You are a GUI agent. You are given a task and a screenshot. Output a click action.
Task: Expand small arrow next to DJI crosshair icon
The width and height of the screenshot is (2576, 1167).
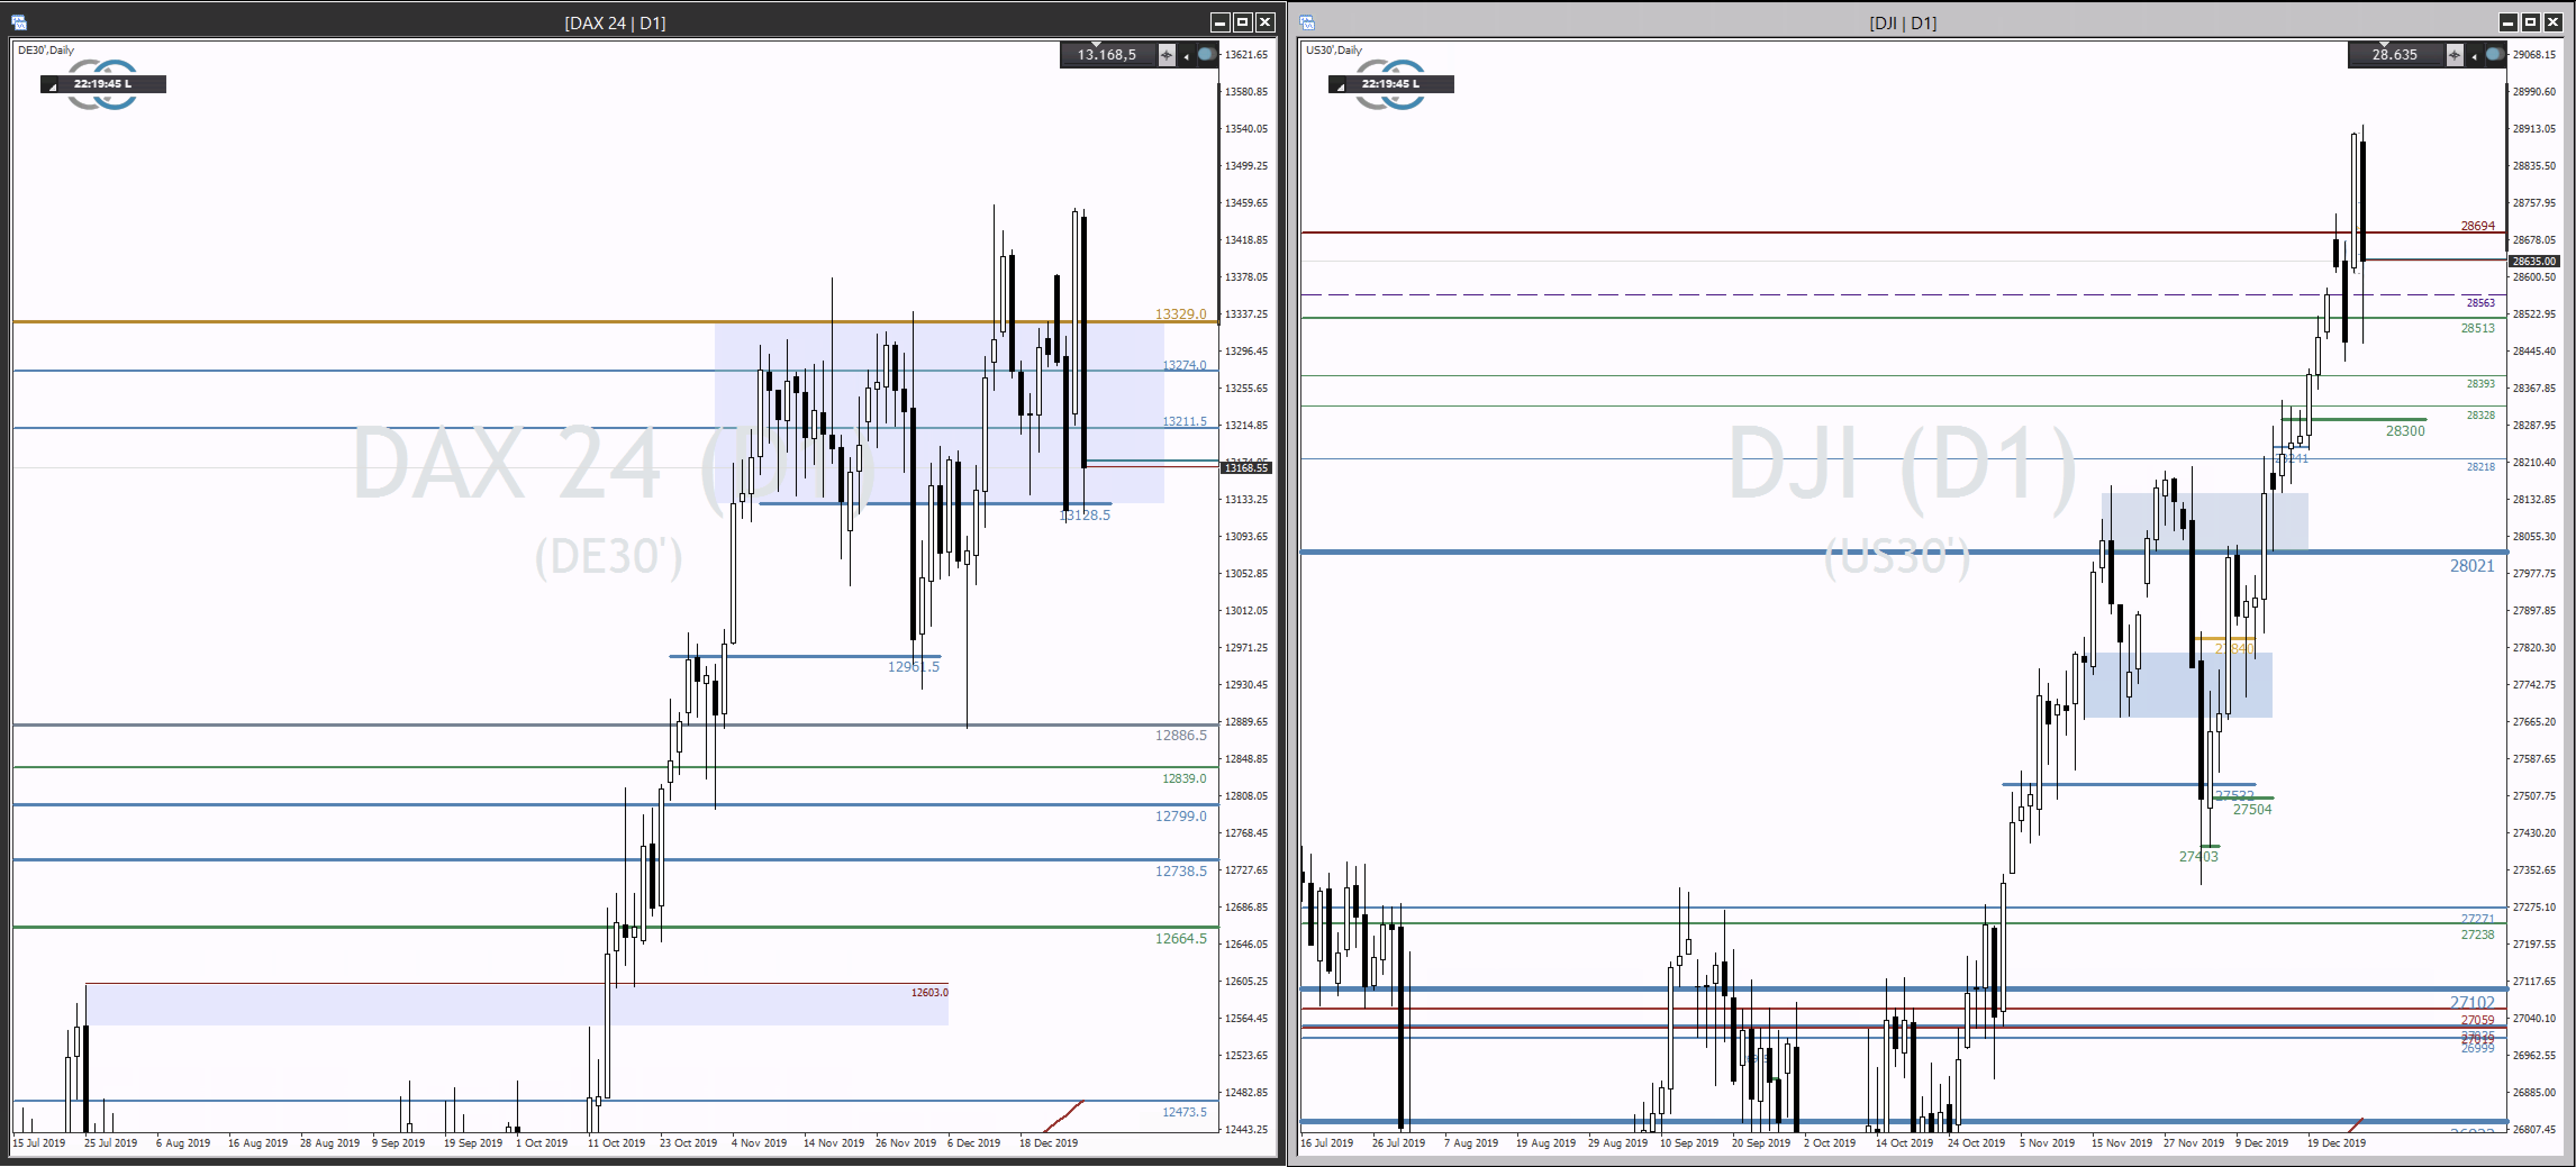coord(2474,57)
